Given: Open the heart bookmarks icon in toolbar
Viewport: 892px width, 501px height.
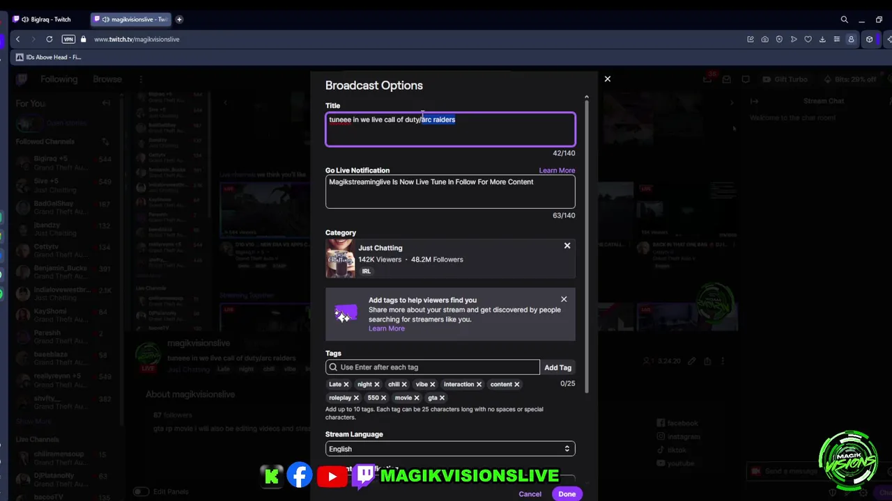Looking at the screenshot, I should (x=808, y=39).
